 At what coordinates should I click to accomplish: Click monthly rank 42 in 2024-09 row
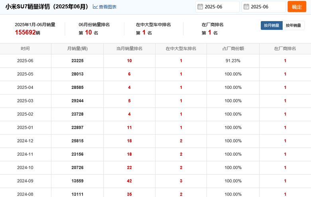[129, 181]
